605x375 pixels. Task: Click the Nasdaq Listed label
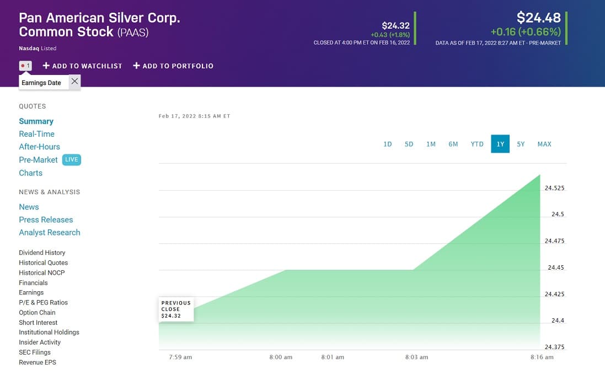click(38, 48)
